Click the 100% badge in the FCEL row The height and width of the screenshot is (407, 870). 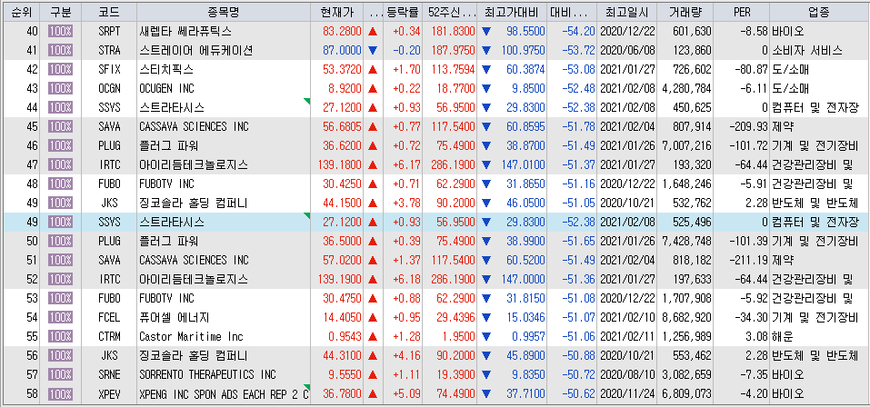(60, 317)
